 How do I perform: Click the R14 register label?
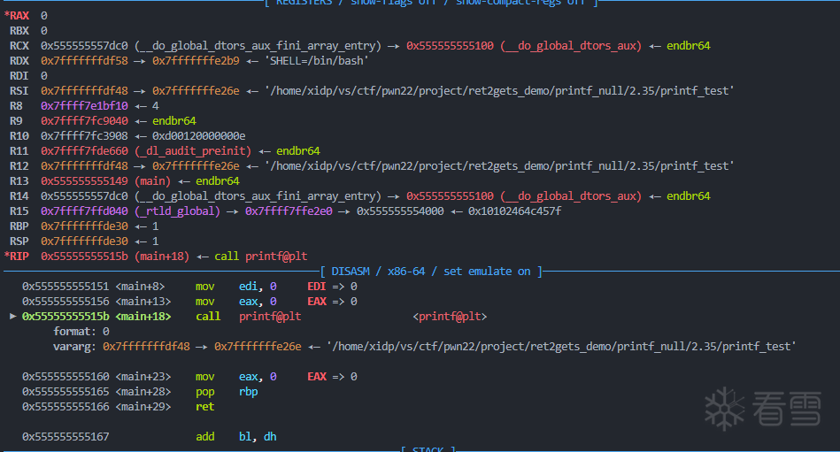[19, 196]
